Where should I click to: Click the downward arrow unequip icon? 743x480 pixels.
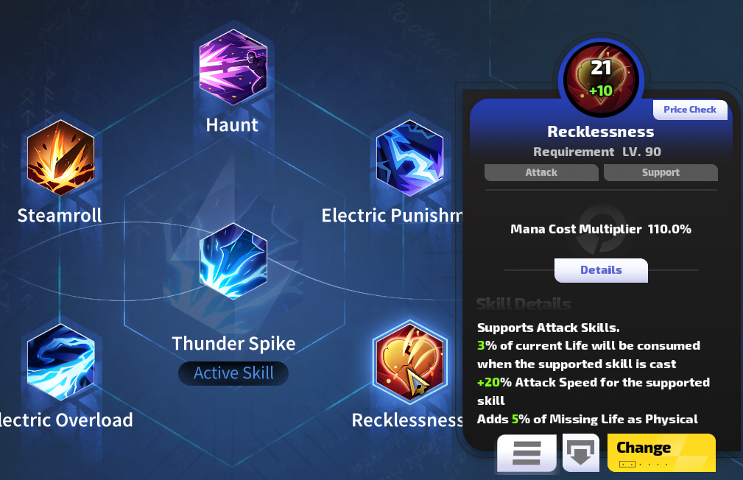(x=581, y=453)
